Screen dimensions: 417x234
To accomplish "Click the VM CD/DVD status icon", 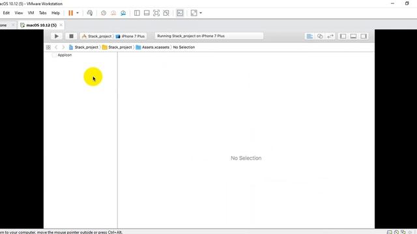I will point(396,232).
